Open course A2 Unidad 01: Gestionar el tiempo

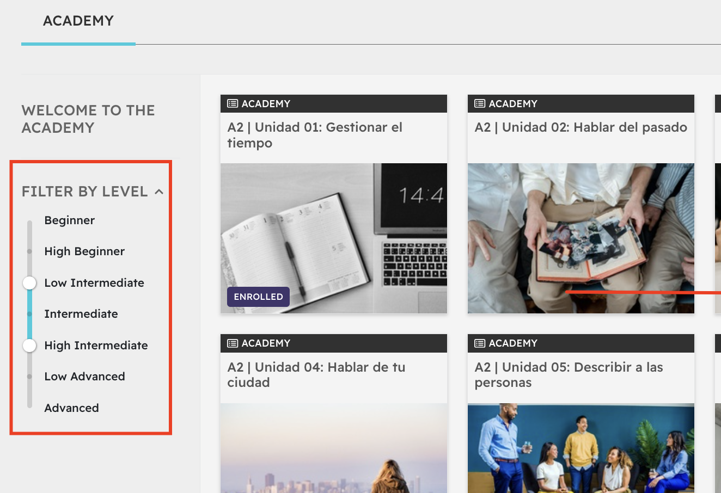pos(315,135)
